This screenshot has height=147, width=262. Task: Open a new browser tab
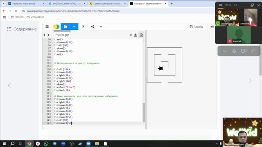172,4
